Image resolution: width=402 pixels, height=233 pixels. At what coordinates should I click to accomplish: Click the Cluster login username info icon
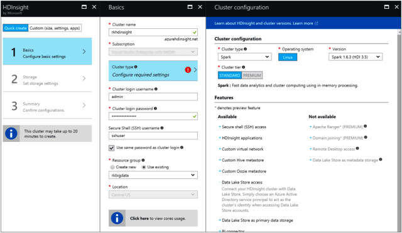pyautogui.click(x=156, y=89)
